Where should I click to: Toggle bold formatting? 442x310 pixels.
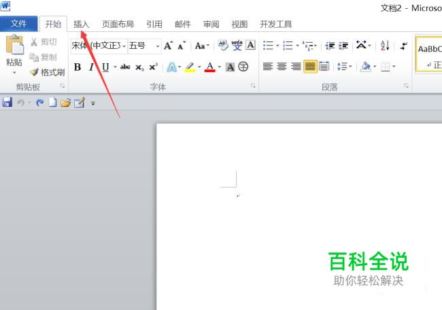coord(78,67)
